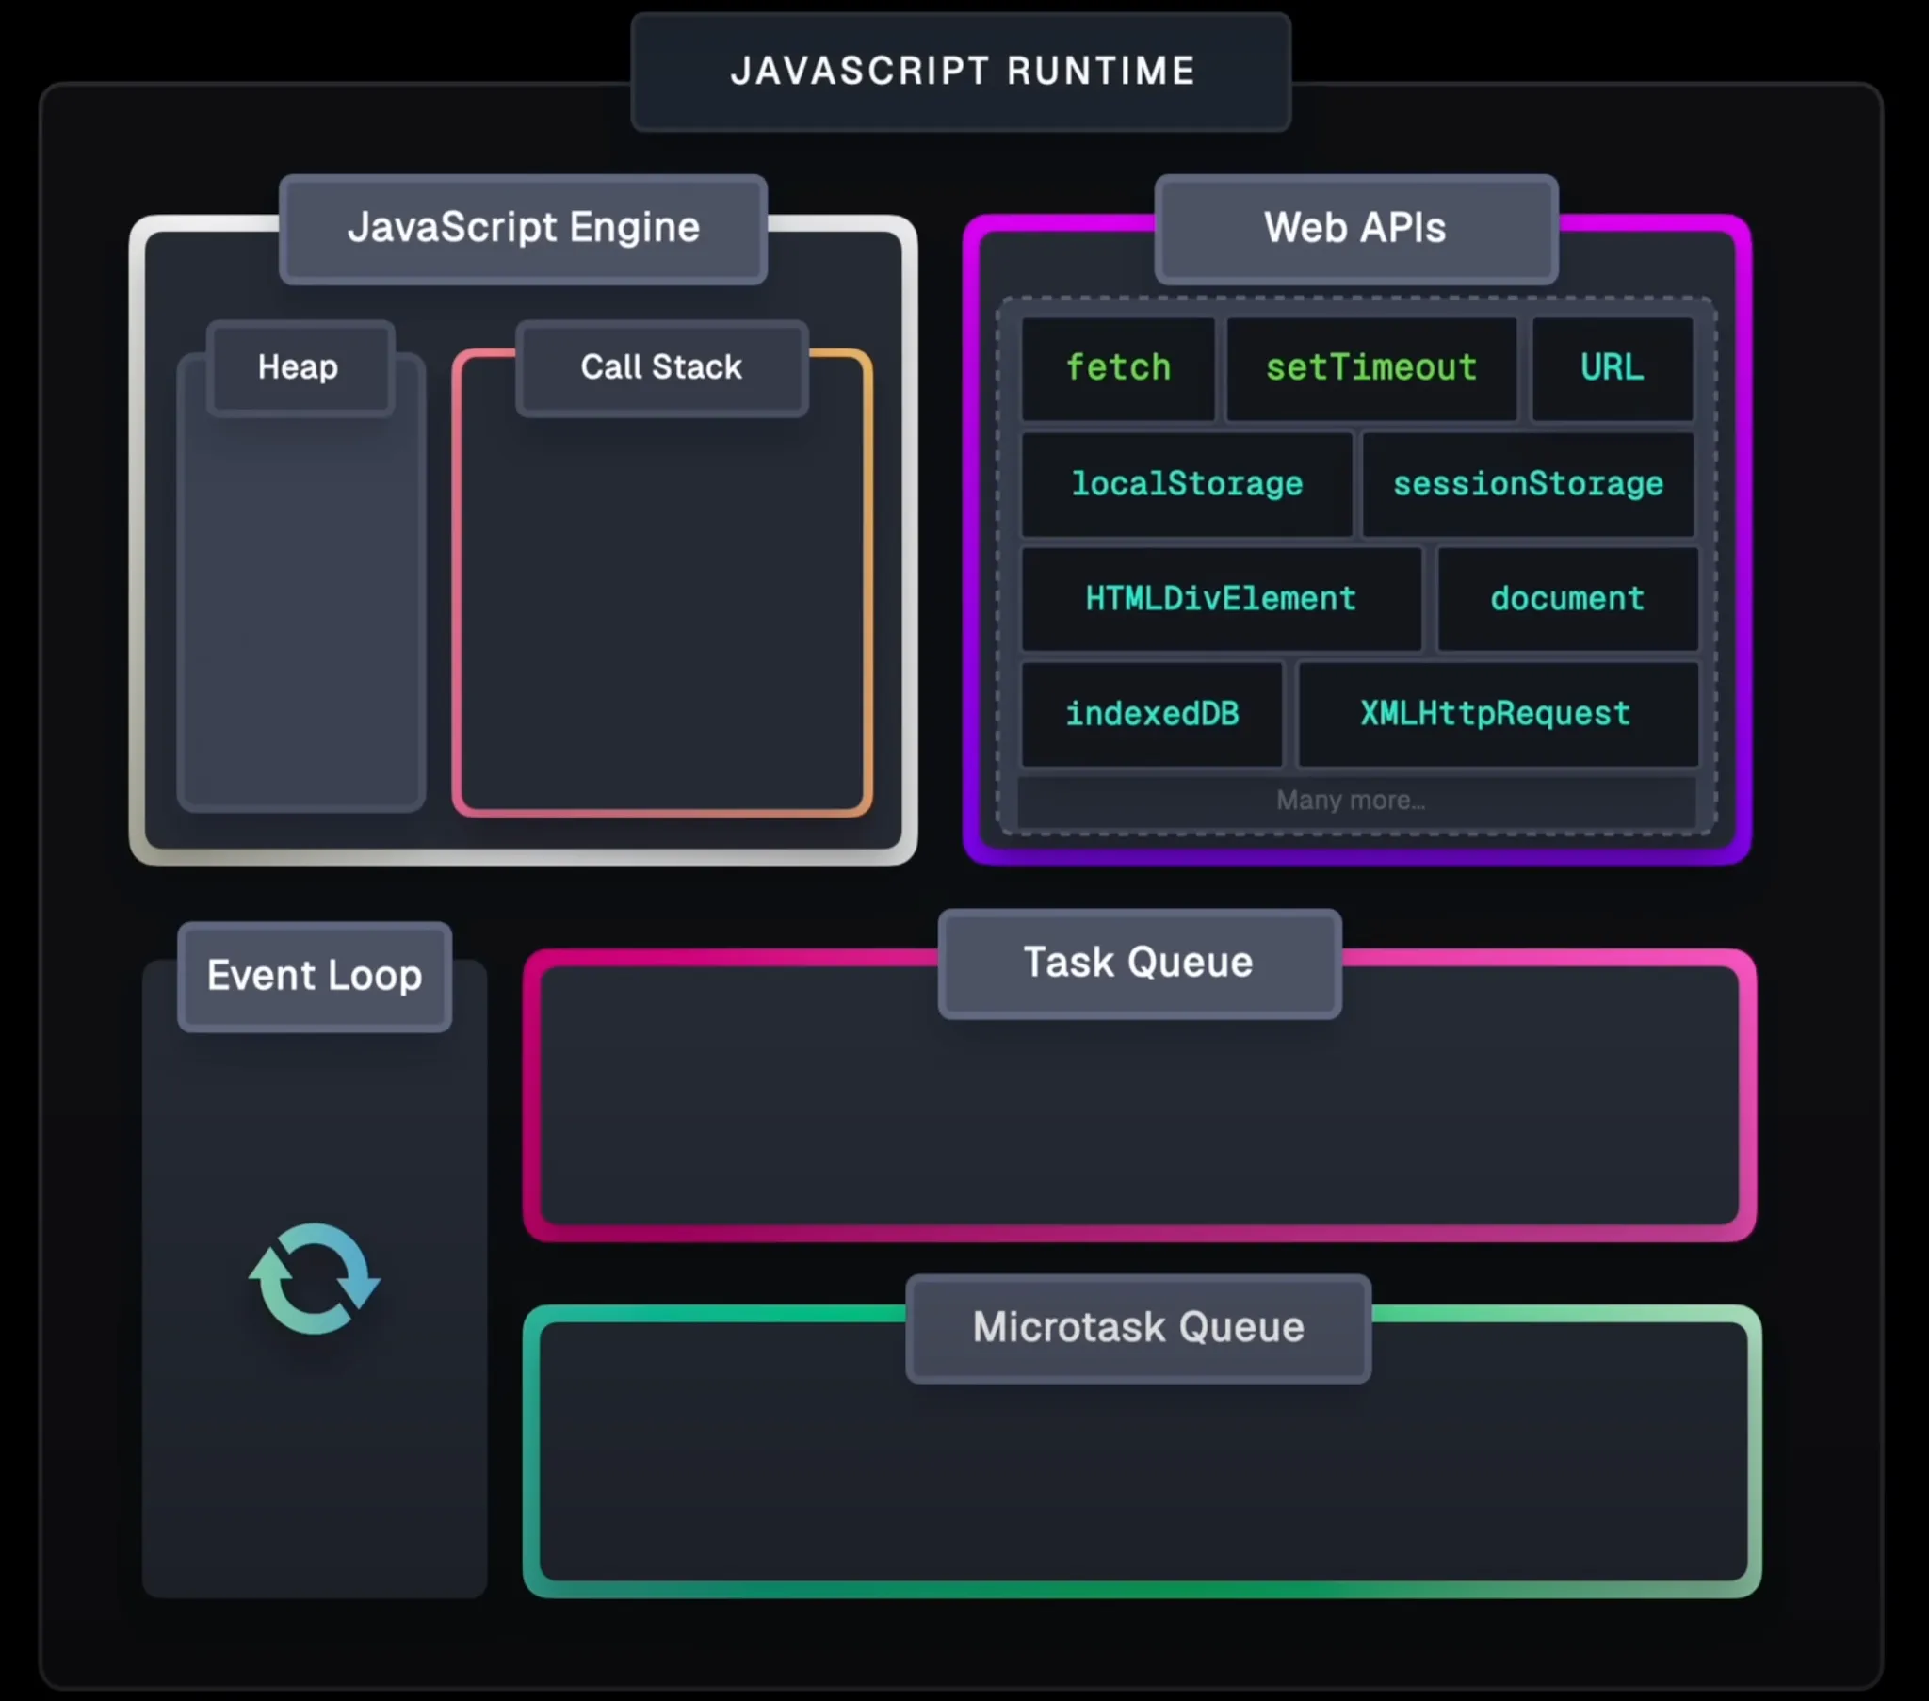Select the indexedDB tile
Image resolution: width=1929 pixels, height=1701 pixels.
[x=1151, y=715]
